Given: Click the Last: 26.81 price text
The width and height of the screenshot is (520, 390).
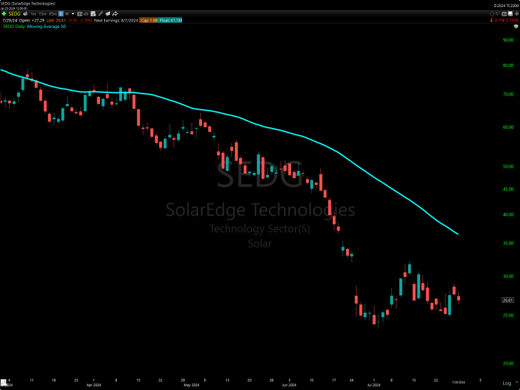Looking at the screenshot, I should point(56,20).
